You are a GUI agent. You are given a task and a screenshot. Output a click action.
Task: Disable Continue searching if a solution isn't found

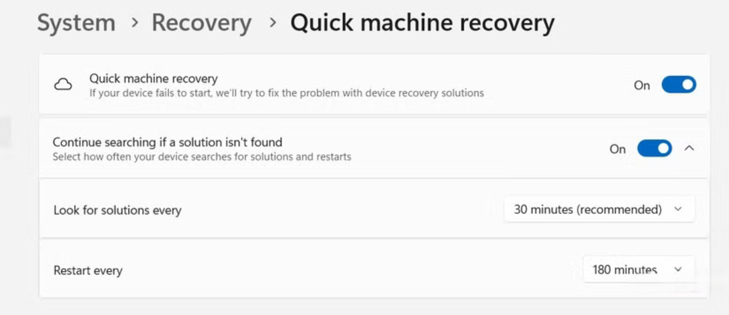pyautogui.click(x=654, y=148)
